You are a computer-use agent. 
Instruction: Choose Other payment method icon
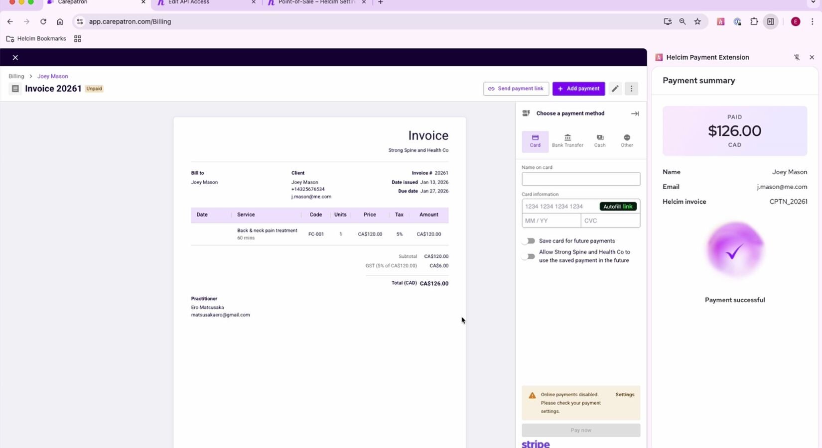[x=627, y=138]
